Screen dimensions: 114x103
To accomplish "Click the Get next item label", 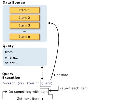I will tap(28, 99).
